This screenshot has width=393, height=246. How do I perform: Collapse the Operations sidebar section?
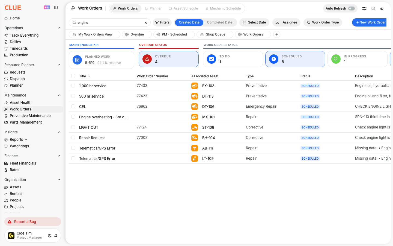(x=59, y=28)
